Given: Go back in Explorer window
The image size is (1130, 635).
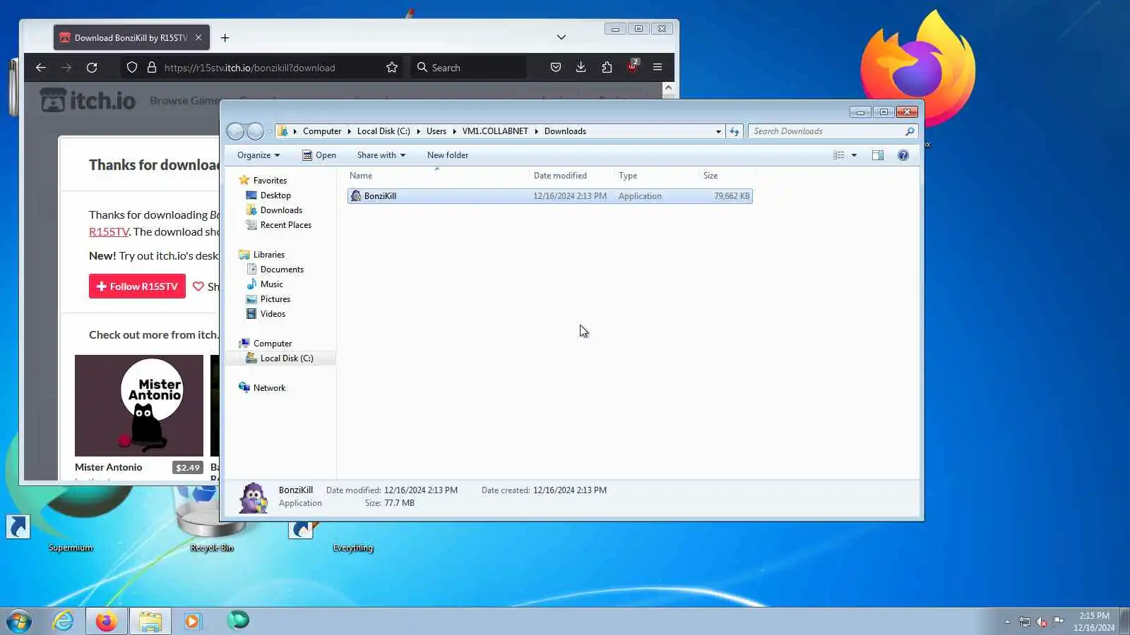Looking at the screenshot, I should (236, 131).
